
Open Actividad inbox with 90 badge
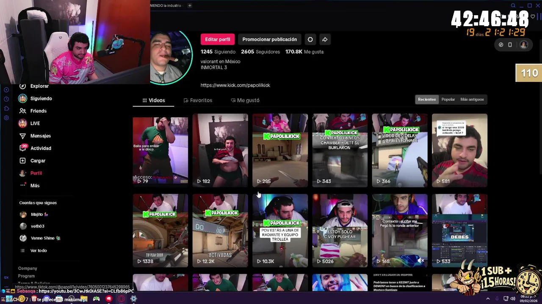[35, 148]
